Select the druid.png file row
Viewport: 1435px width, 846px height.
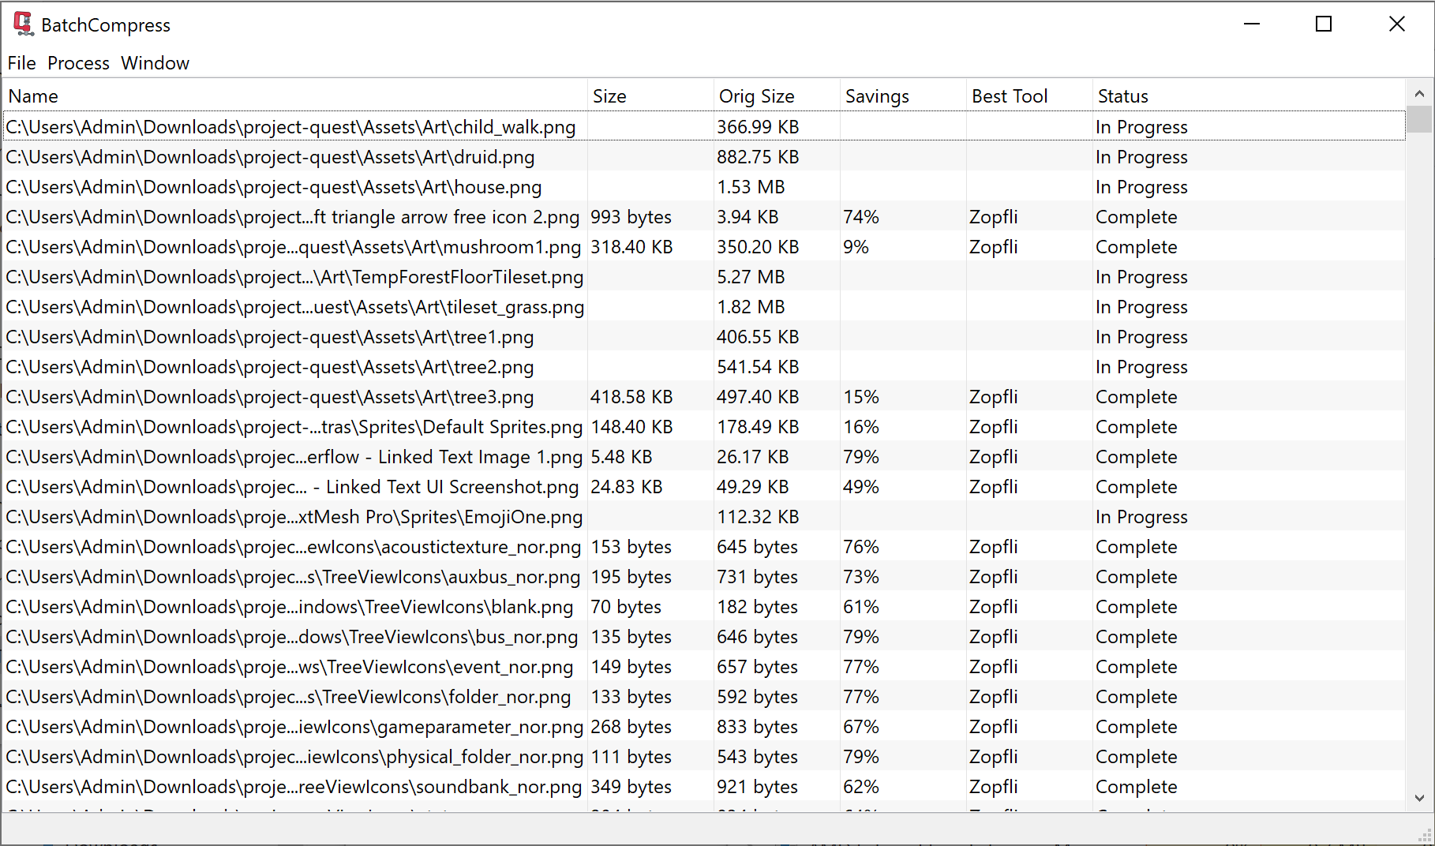click(x=270, y=157)
